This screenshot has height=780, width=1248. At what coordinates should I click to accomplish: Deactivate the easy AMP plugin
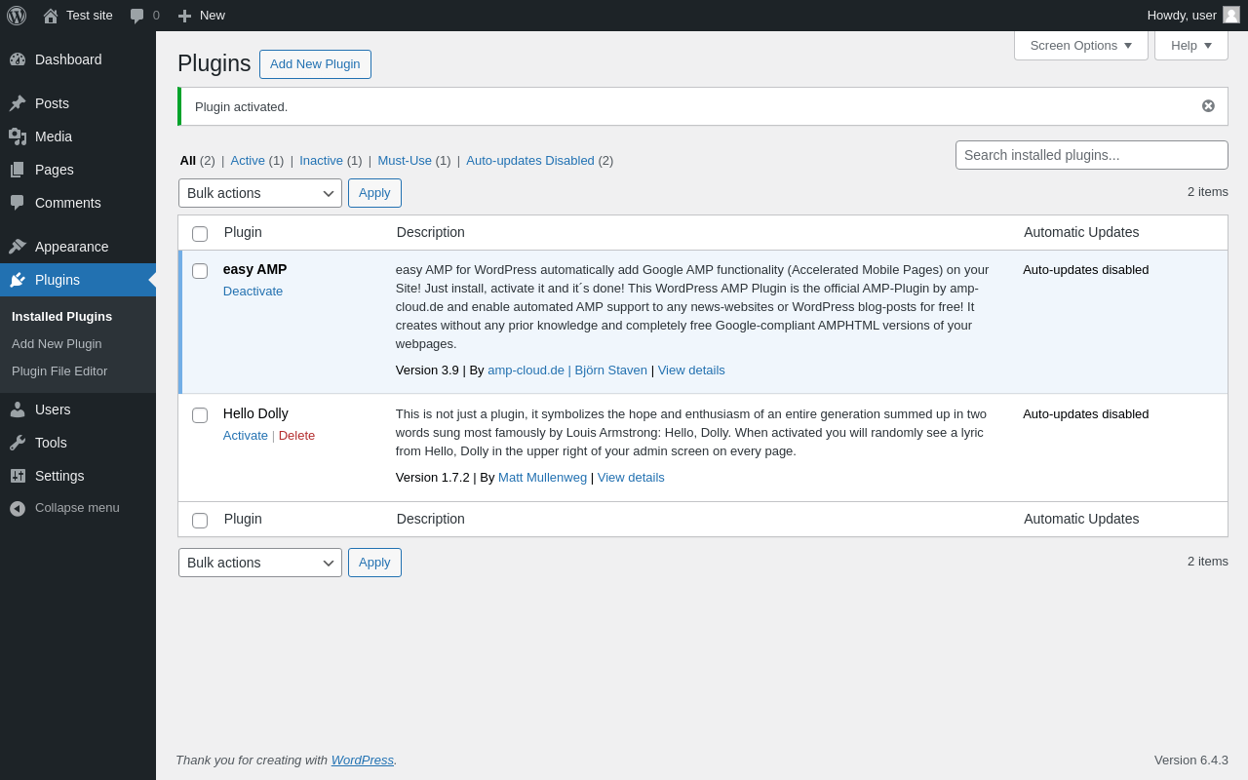pos(253,292)
